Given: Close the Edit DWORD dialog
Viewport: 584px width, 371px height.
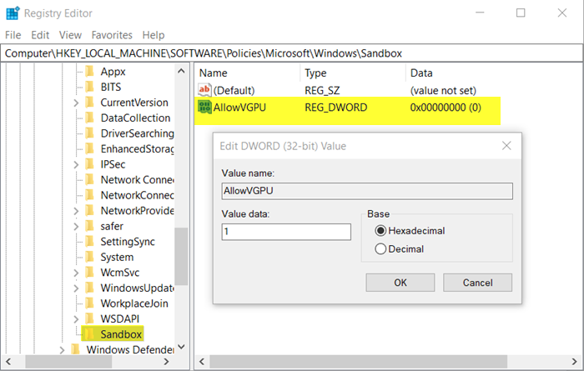Looking at the screenshot, I should click(x=506, y=146).
